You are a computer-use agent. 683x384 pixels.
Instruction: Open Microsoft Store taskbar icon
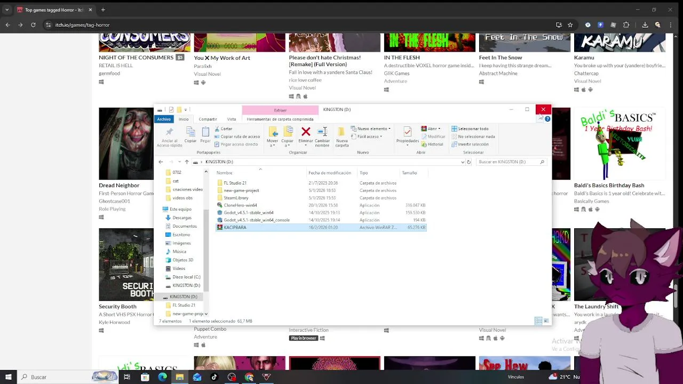click(x=145, y=377)
